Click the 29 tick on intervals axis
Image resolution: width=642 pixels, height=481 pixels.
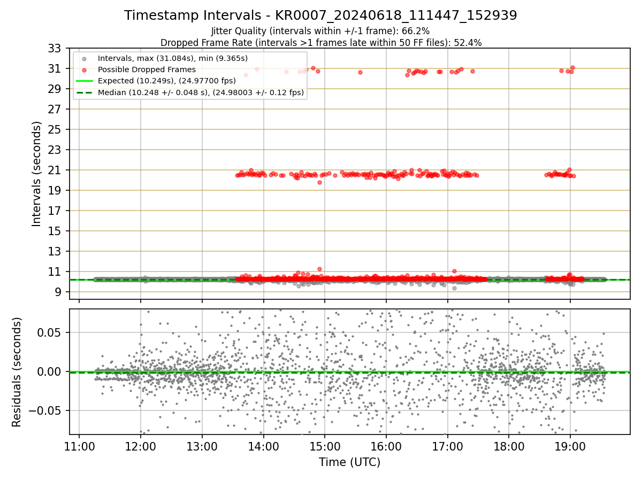[x=56, y=89]
